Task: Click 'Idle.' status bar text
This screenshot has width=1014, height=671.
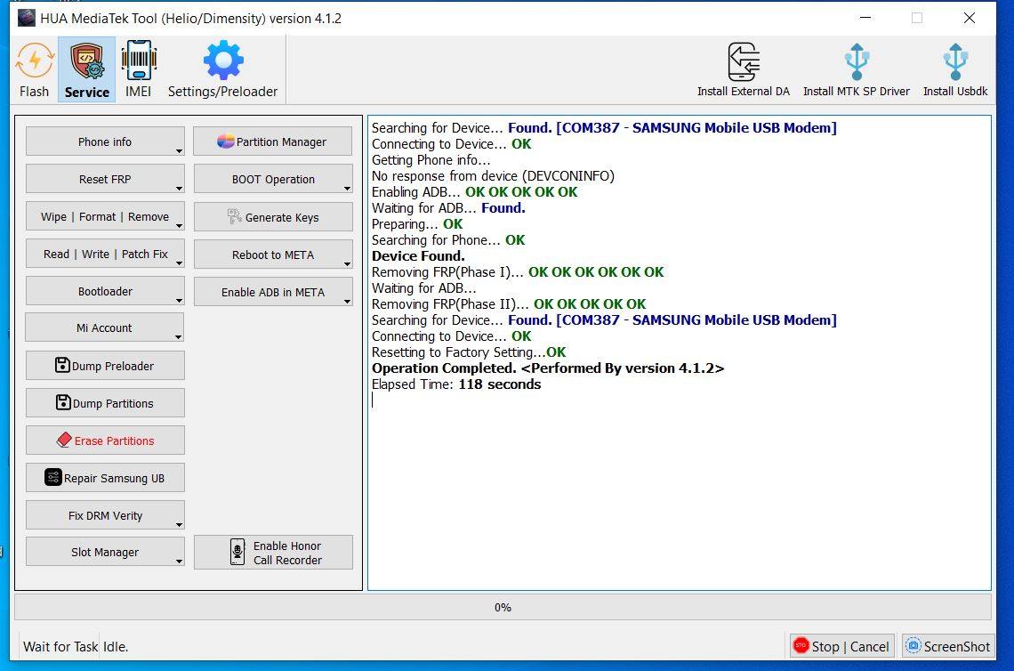Action: 116,646
